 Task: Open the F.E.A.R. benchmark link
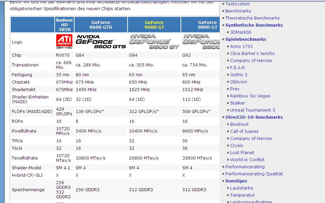pyautogui.click(x=238, y=67)
